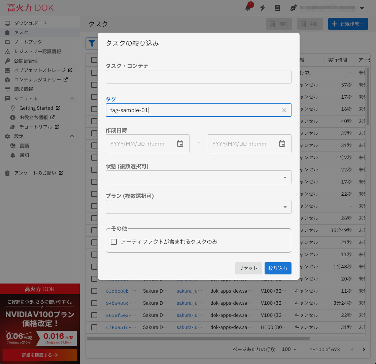
Task: Click 詳細を確認する banner button
Action: [x=40, y=355]
